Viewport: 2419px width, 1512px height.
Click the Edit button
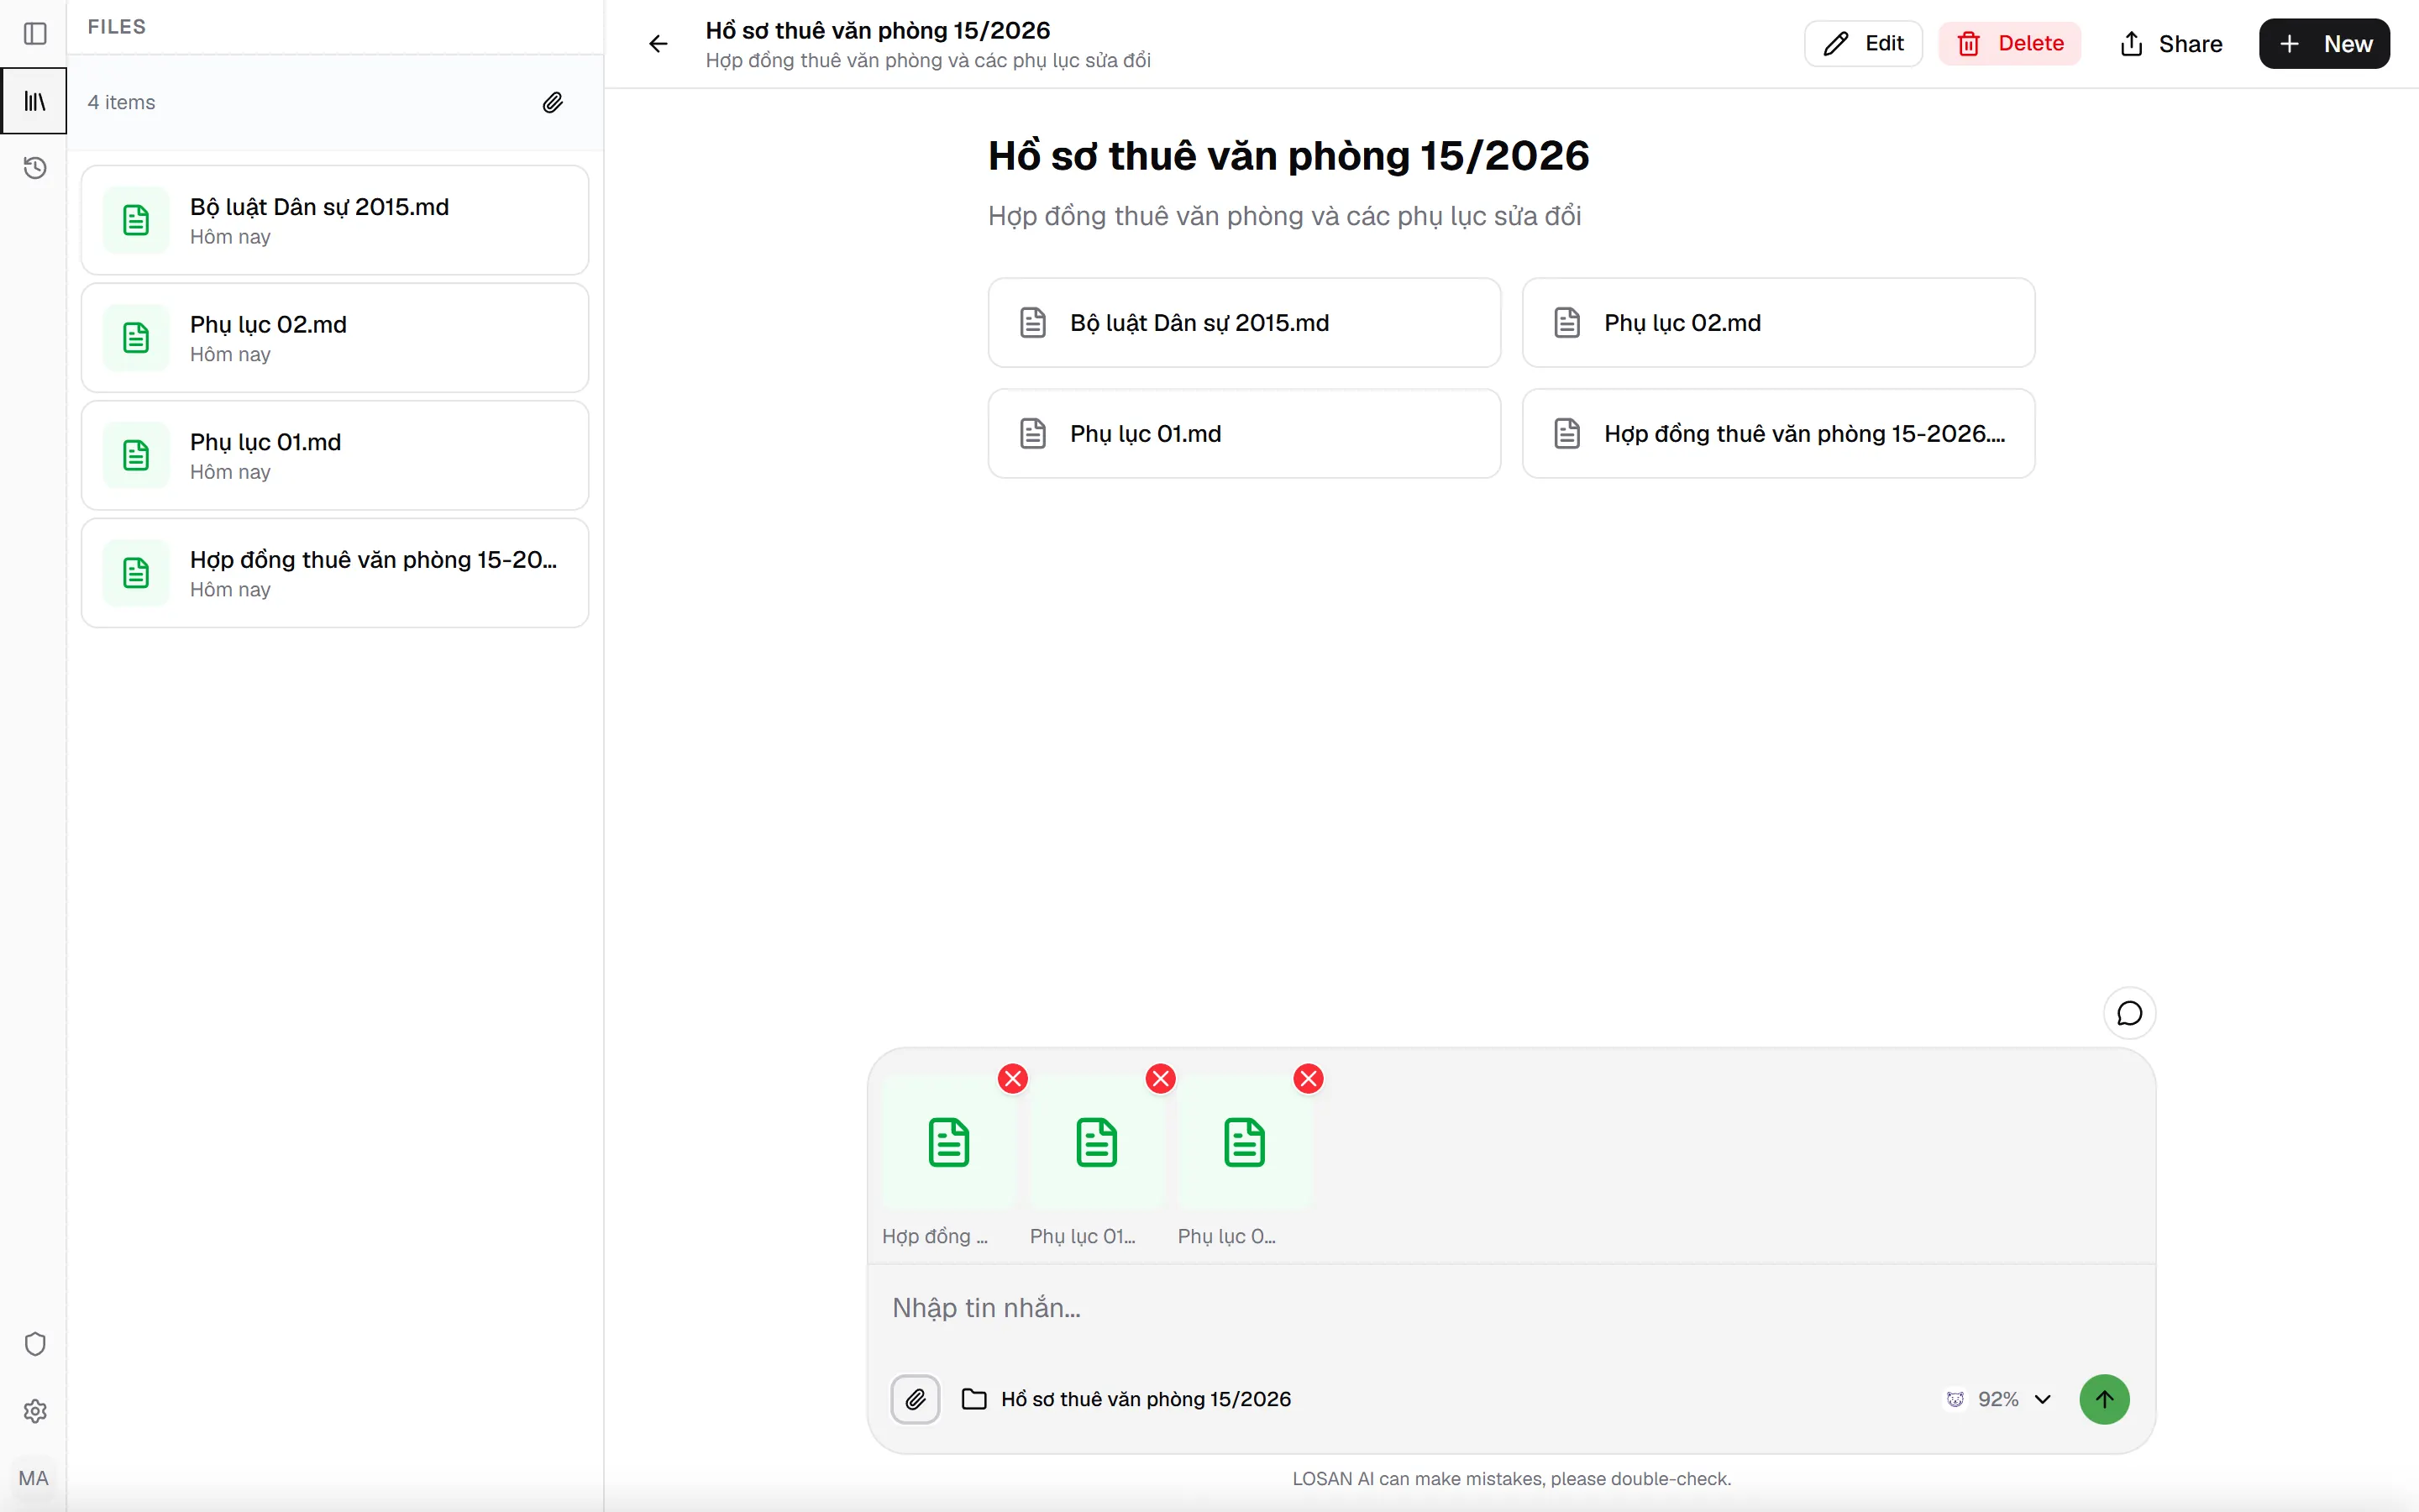[1863, 44]
